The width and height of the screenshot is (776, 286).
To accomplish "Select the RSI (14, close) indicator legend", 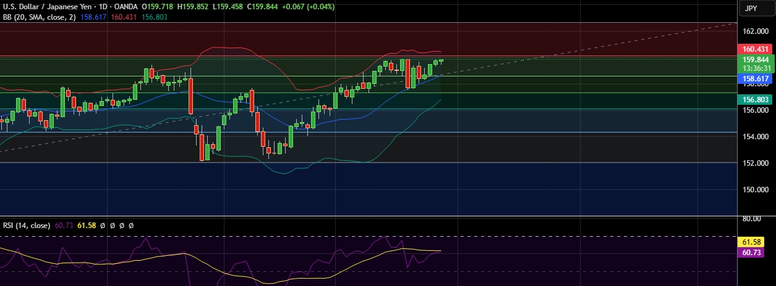I will pos(27,226).
